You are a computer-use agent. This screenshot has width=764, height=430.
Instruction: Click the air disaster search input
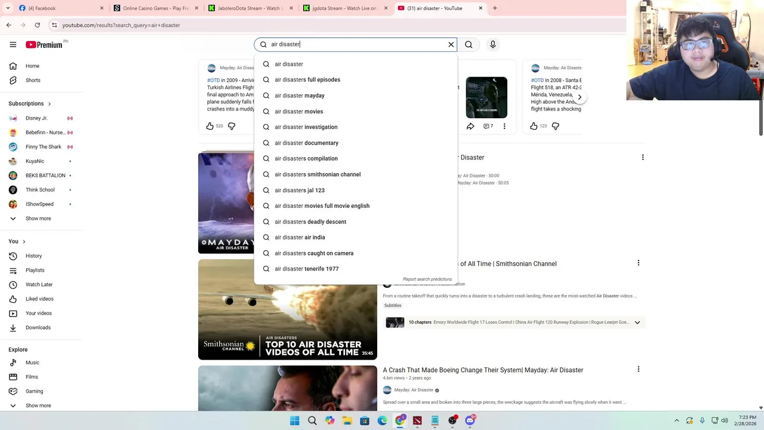coord(356,44)
